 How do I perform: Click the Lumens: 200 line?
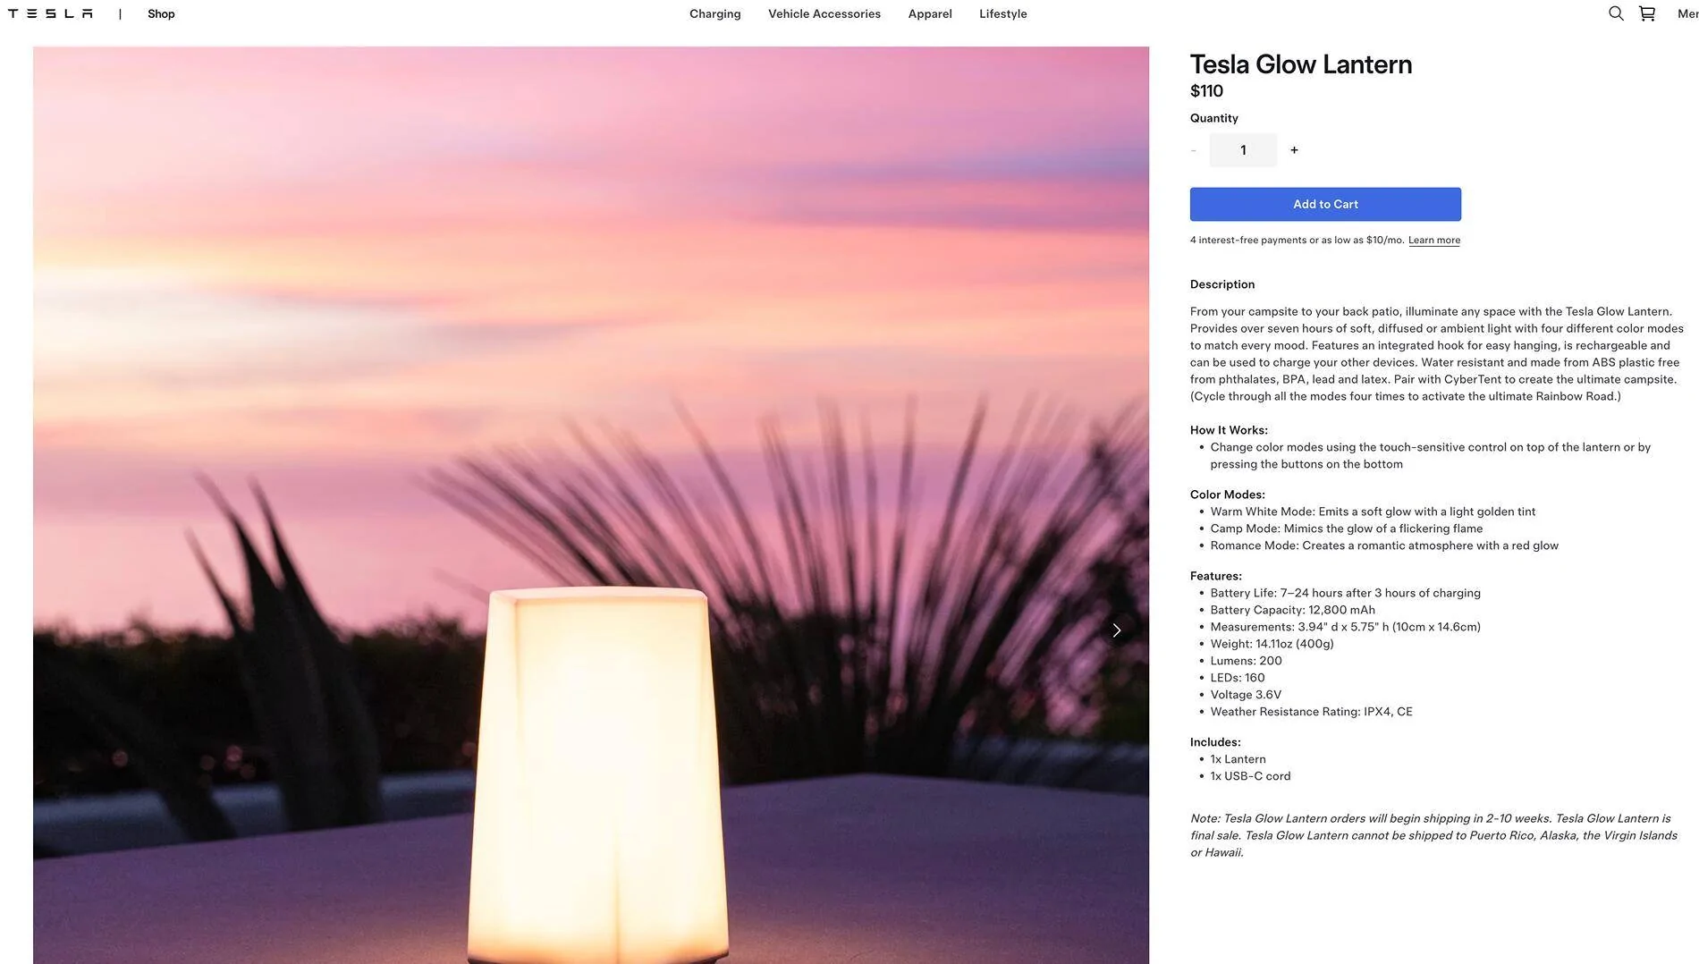1246,661
